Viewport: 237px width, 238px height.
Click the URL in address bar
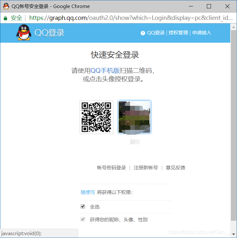tap(131, 18)
